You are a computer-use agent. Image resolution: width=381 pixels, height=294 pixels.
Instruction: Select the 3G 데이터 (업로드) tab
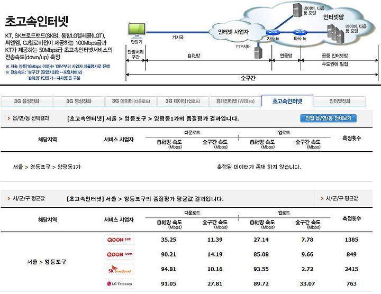[x=183, y=101]
